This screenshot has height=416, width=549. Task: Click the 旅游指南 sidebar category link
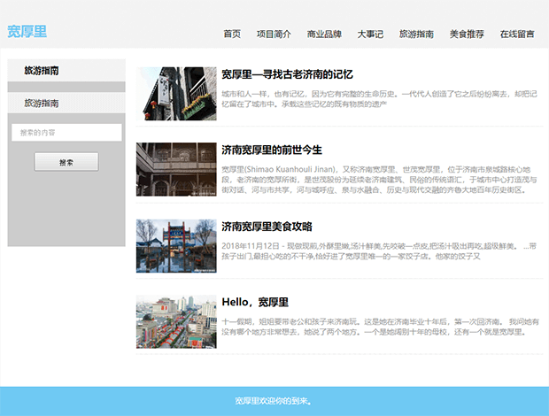tap(42, 104)
